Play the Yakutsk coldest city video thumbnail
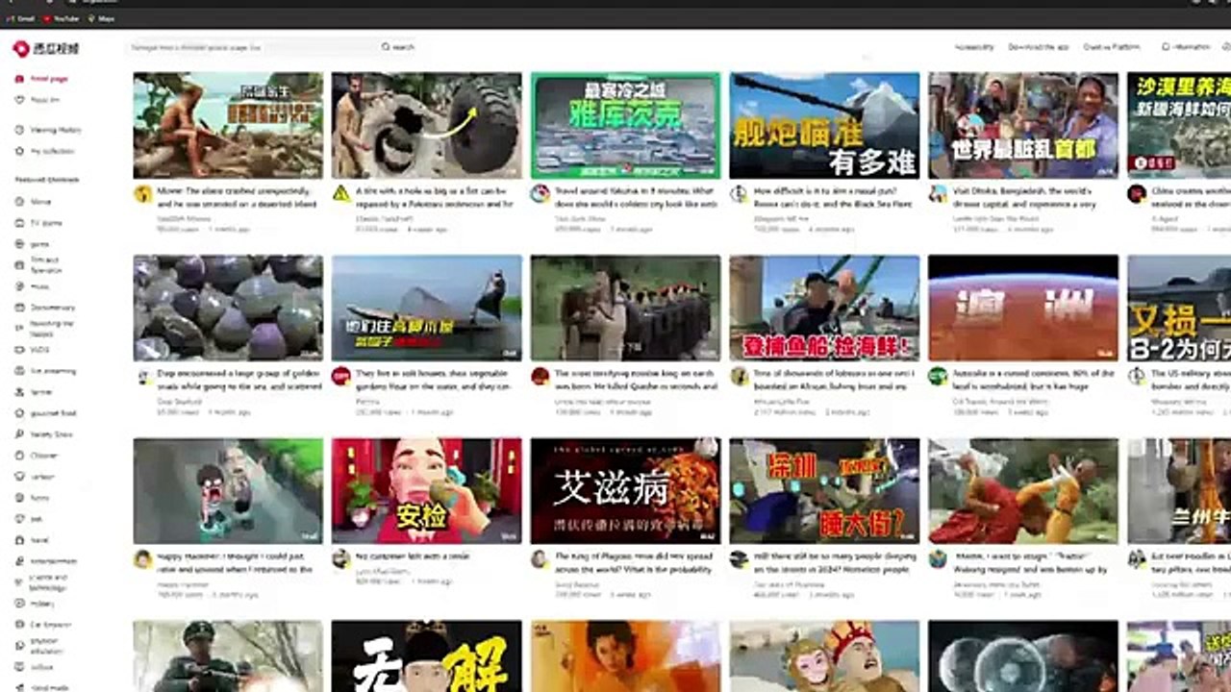This screenshot has width=1231, height=692. (625, 125)
